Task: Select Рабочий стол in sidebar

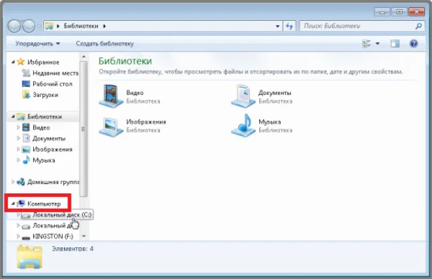Action: coord(53,84)
